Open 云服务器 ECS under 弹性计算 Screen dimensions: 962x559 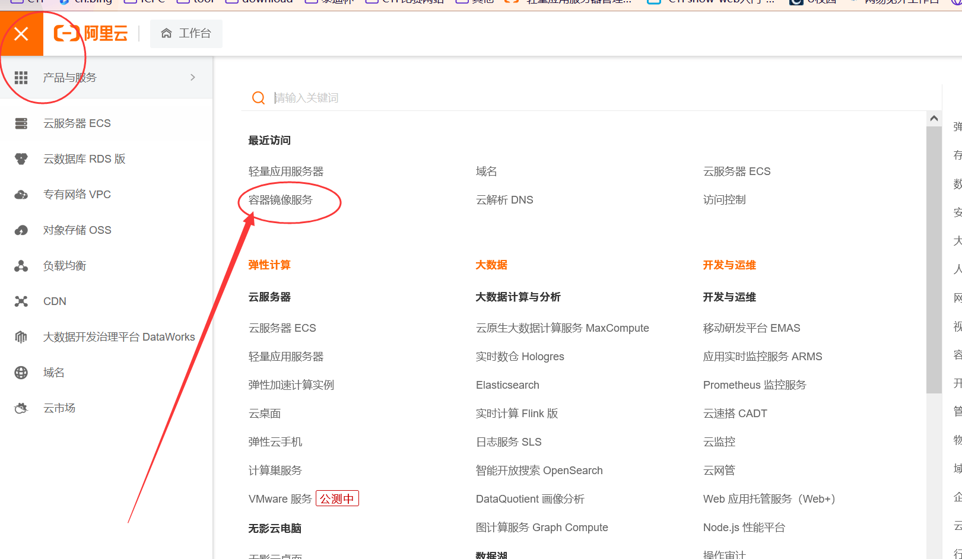click(282, 328)
